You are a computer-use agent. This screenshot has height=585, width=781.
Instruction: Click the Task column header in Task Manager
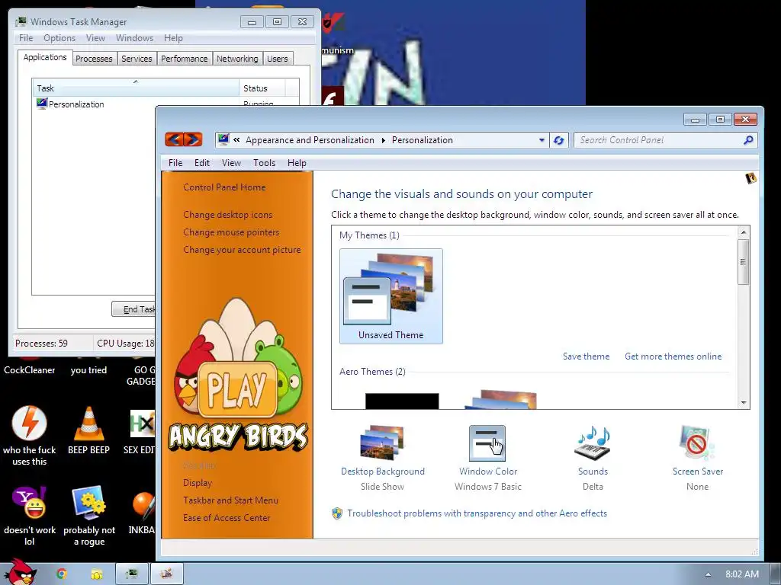[135, 88]
